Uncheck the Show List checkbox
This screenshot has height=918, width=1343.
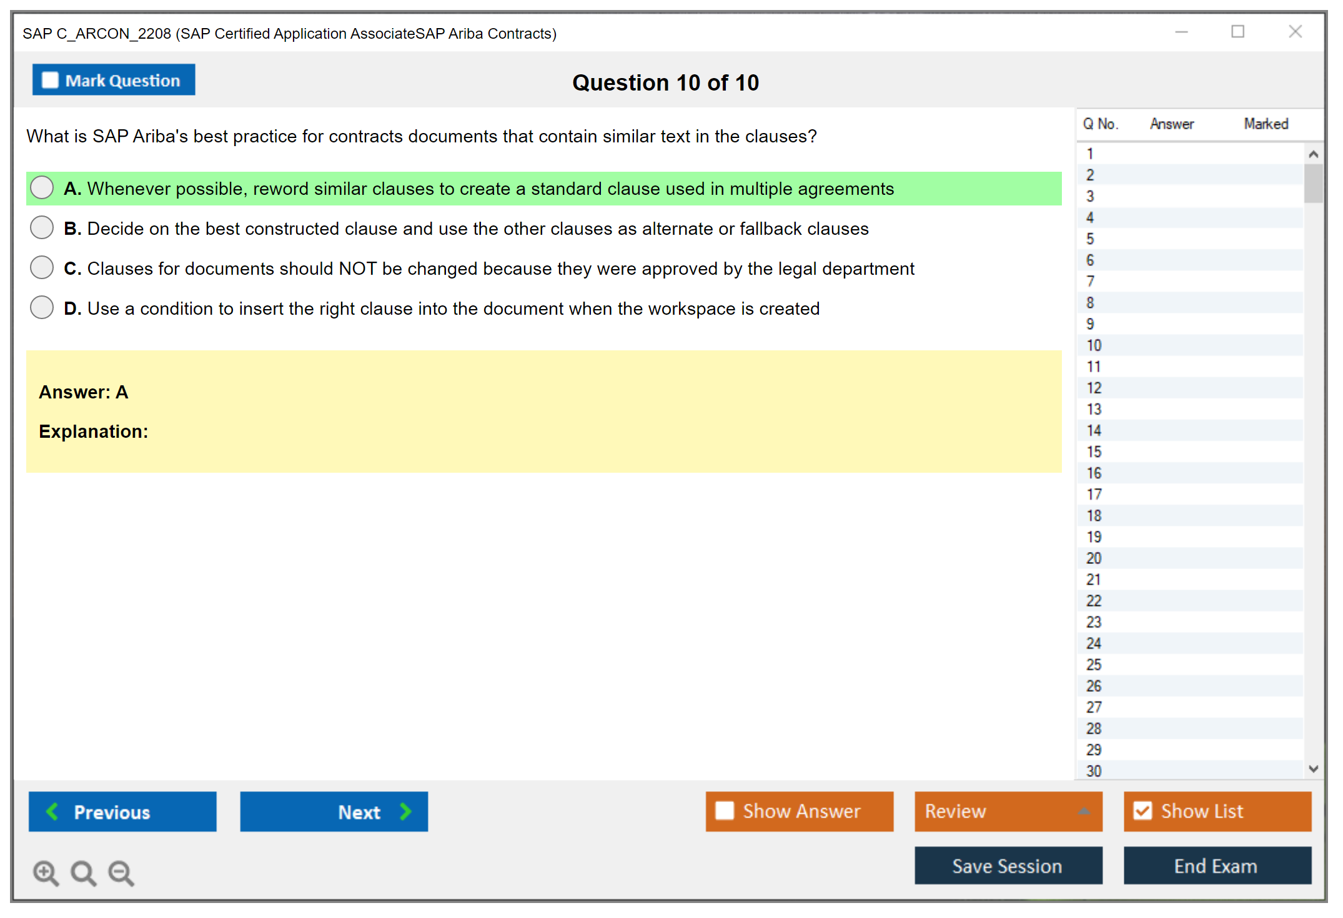[x=1142, y=811]
